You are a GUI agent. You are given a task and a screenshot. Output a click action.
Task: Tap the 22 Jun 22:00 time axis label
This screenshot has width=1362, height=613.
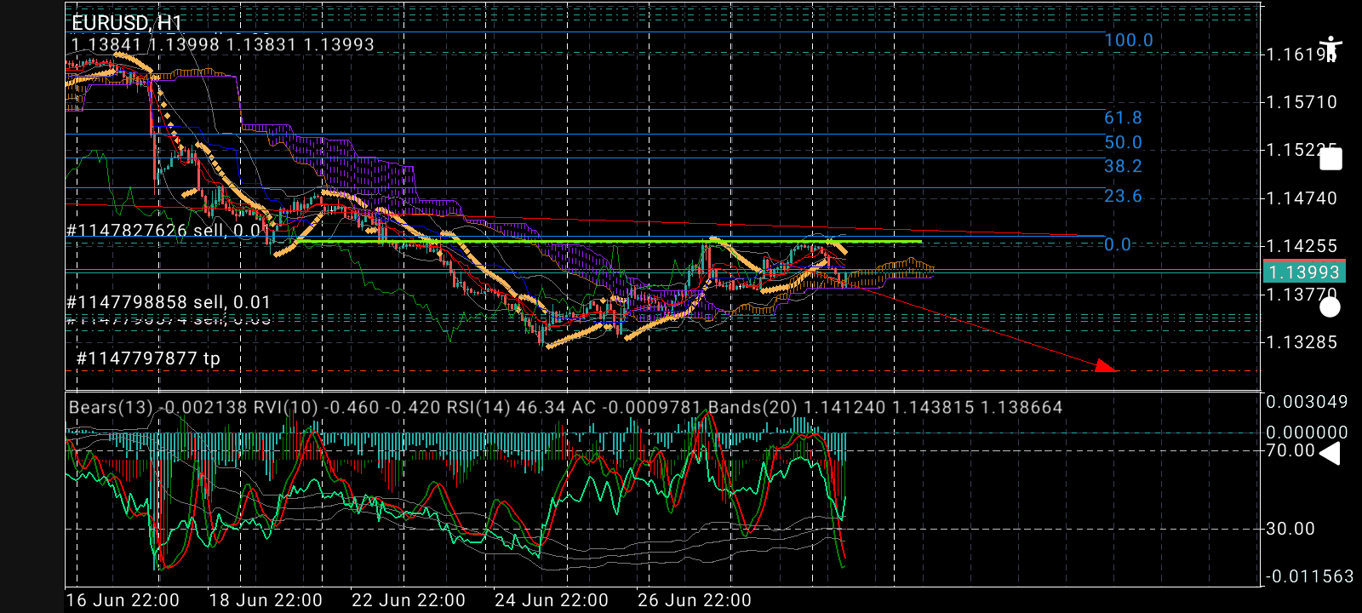tap(409, 600)
